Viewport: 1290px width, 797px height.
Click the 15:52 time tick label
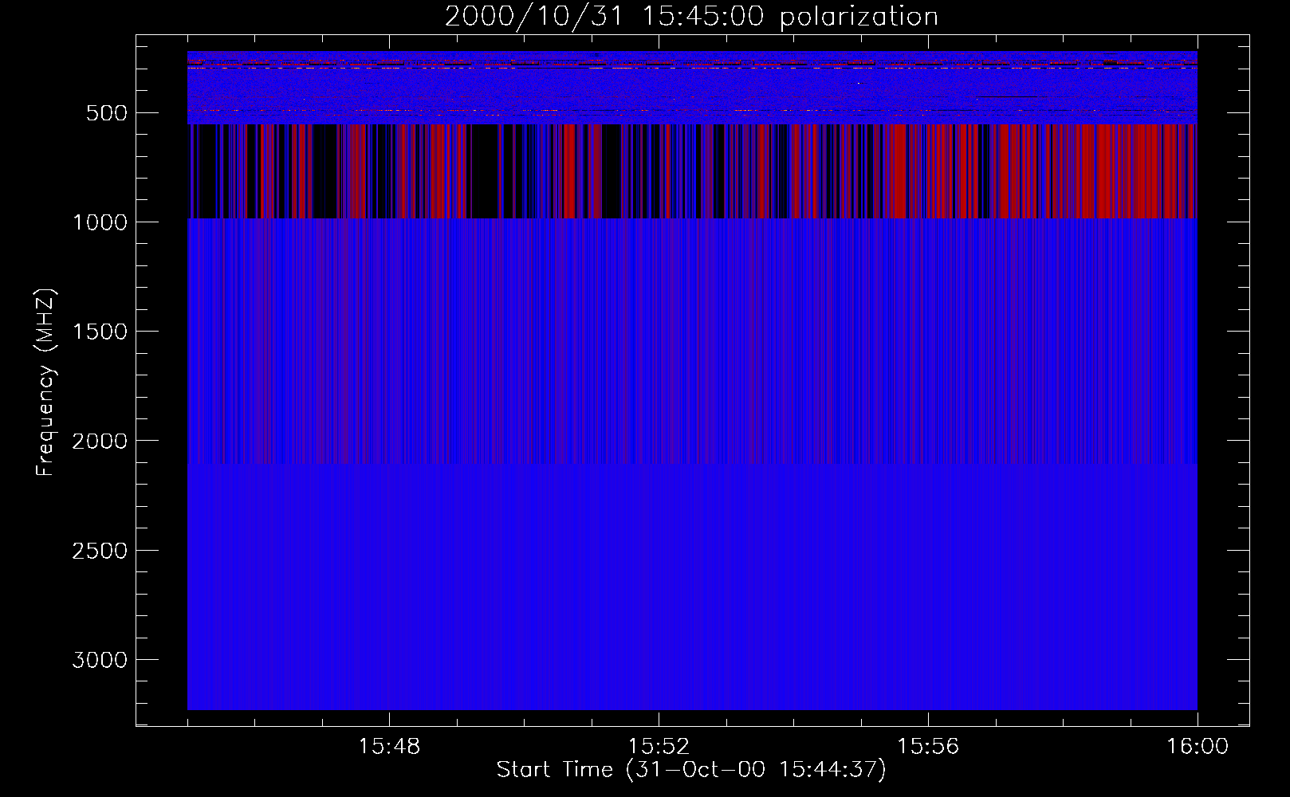[659, 746]
